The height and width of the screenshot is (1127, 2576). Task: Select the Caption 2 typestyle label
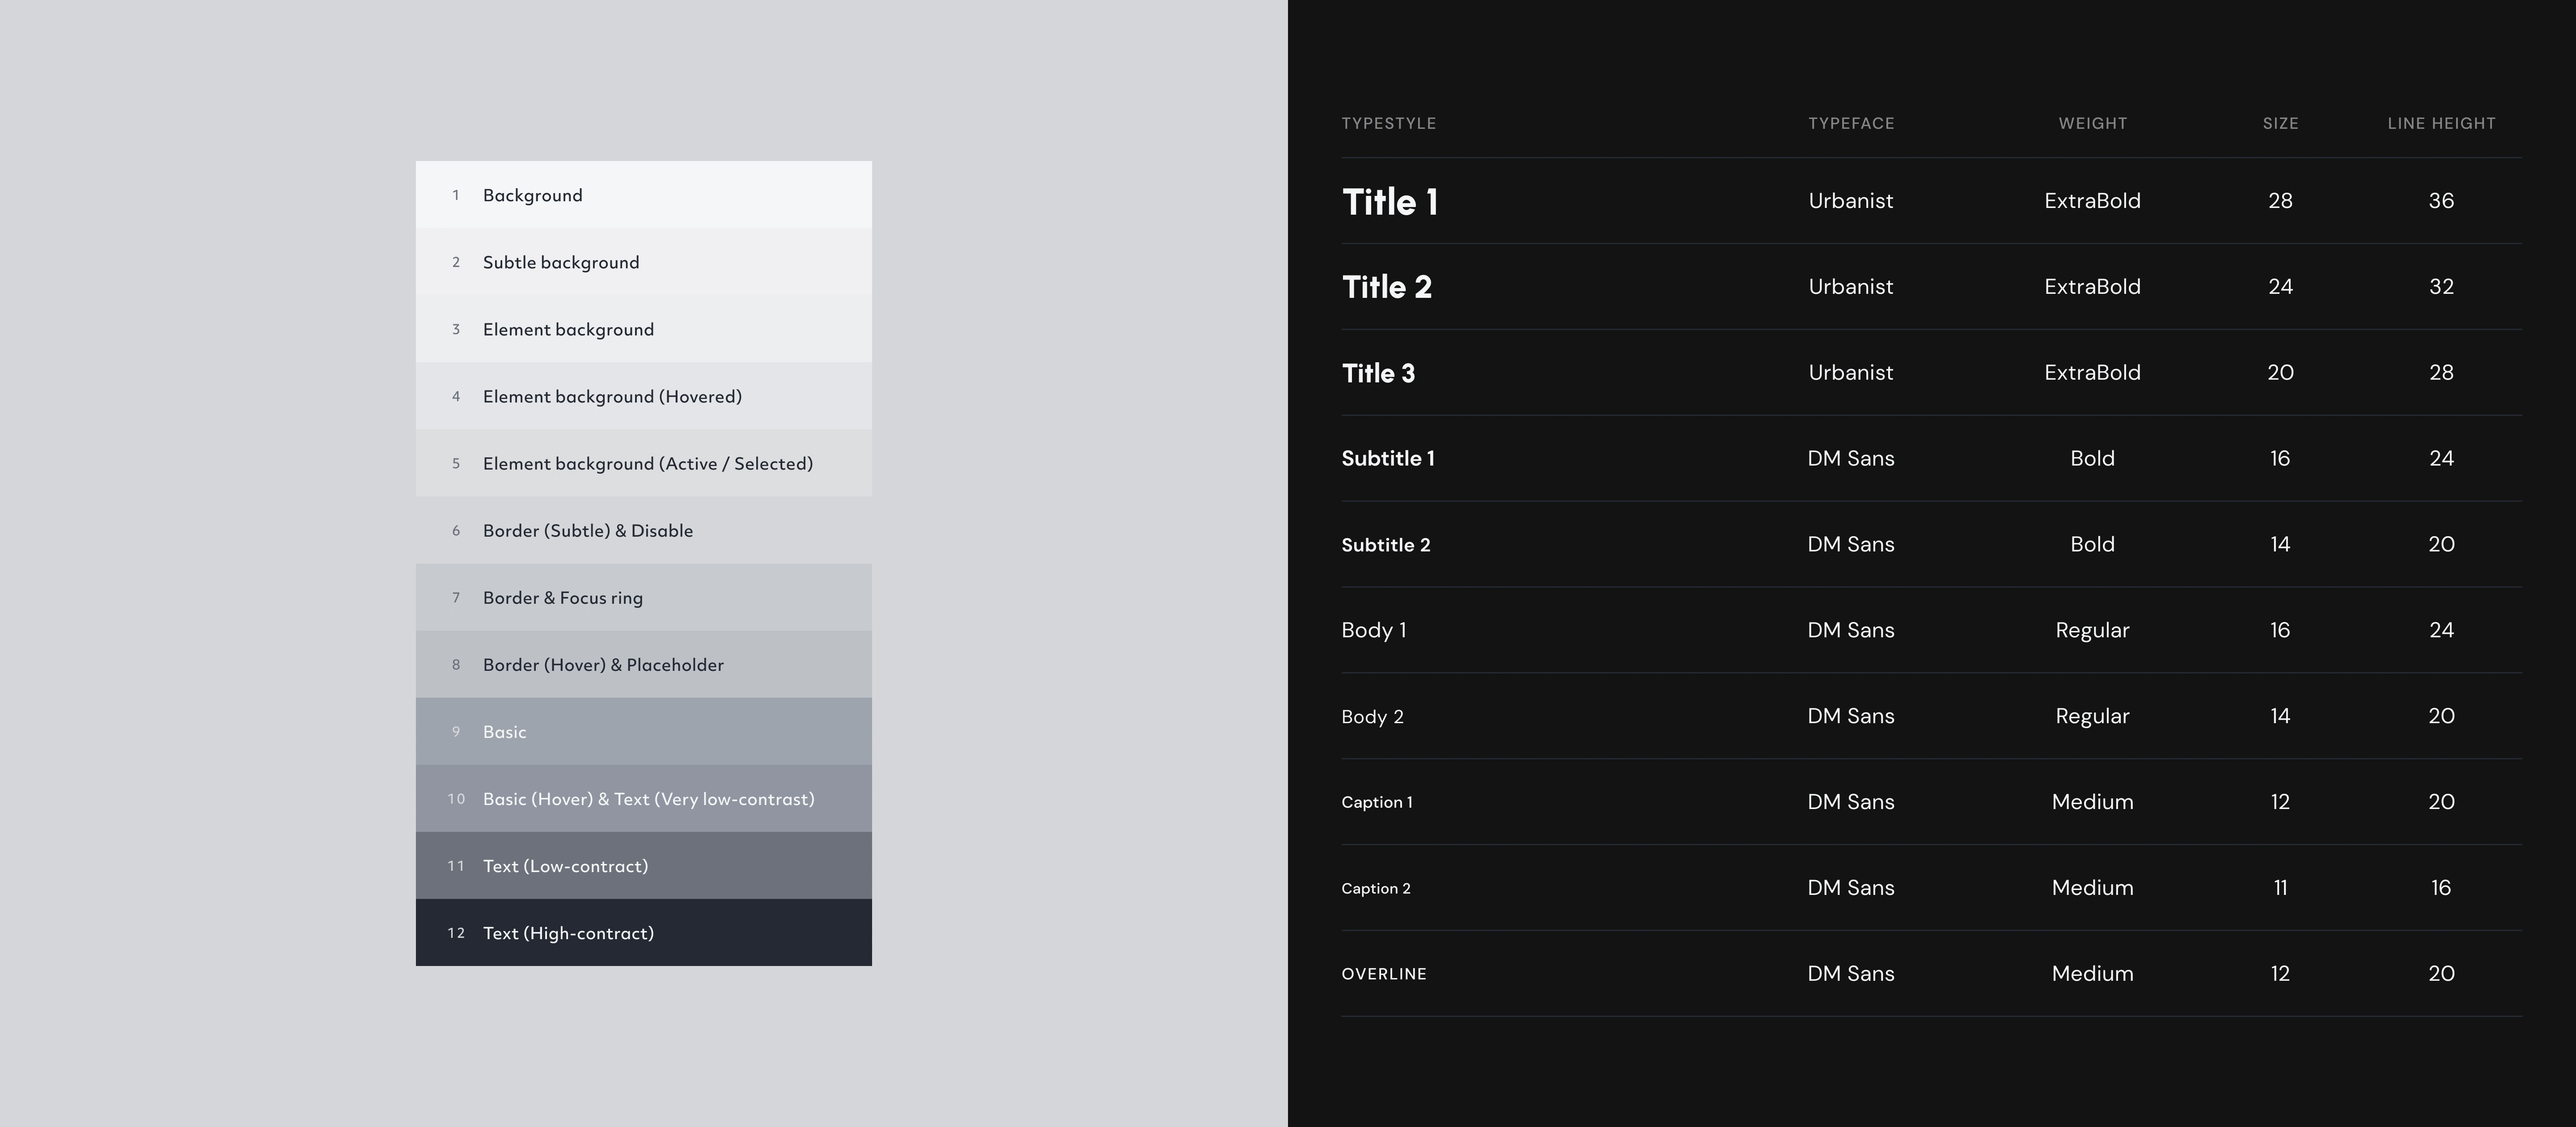(x=1375, y=888)
